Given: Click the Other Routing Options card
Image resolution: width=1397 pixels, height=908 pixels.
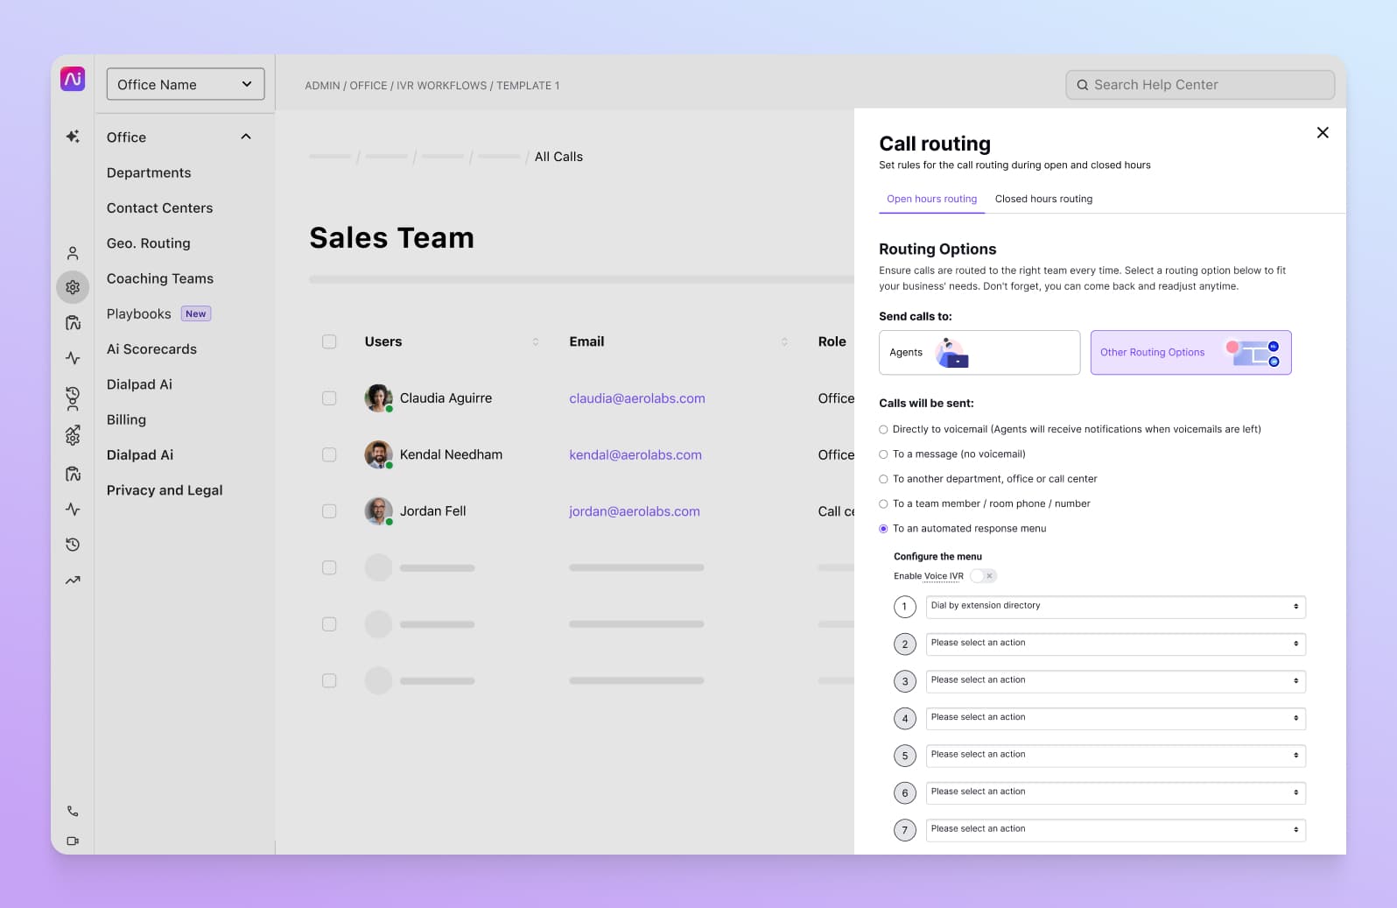Looking at the screenshot, I should [1190, 352].
